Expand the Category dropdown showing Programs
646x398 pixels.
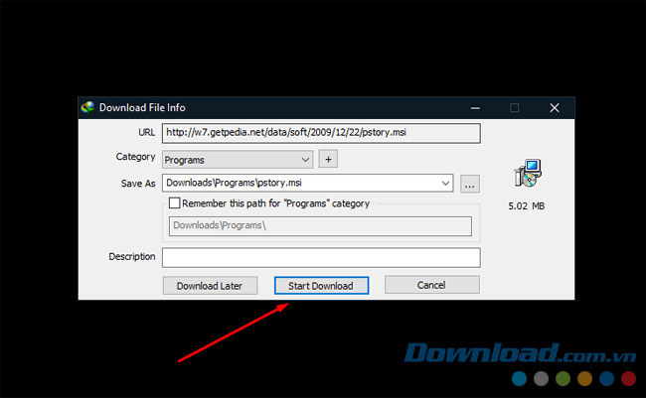coord(305,159)
